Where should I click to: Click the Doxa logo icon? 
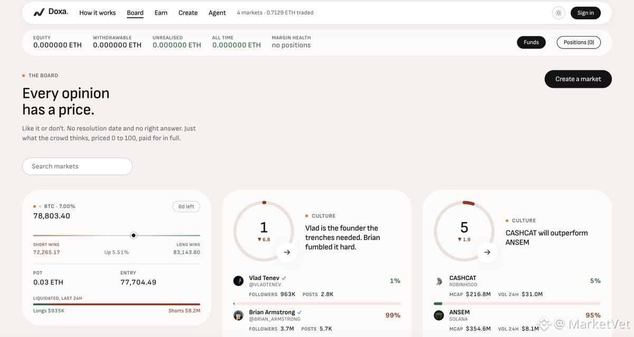[x=39, y=13]
